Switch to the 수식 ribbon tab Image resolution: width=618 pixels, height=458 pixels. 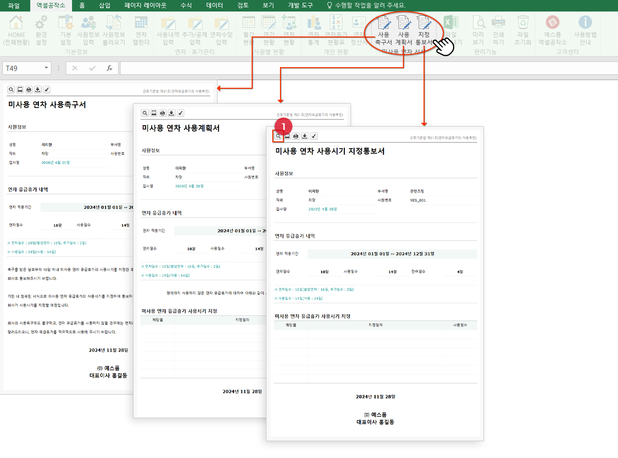tap(186, 5)
